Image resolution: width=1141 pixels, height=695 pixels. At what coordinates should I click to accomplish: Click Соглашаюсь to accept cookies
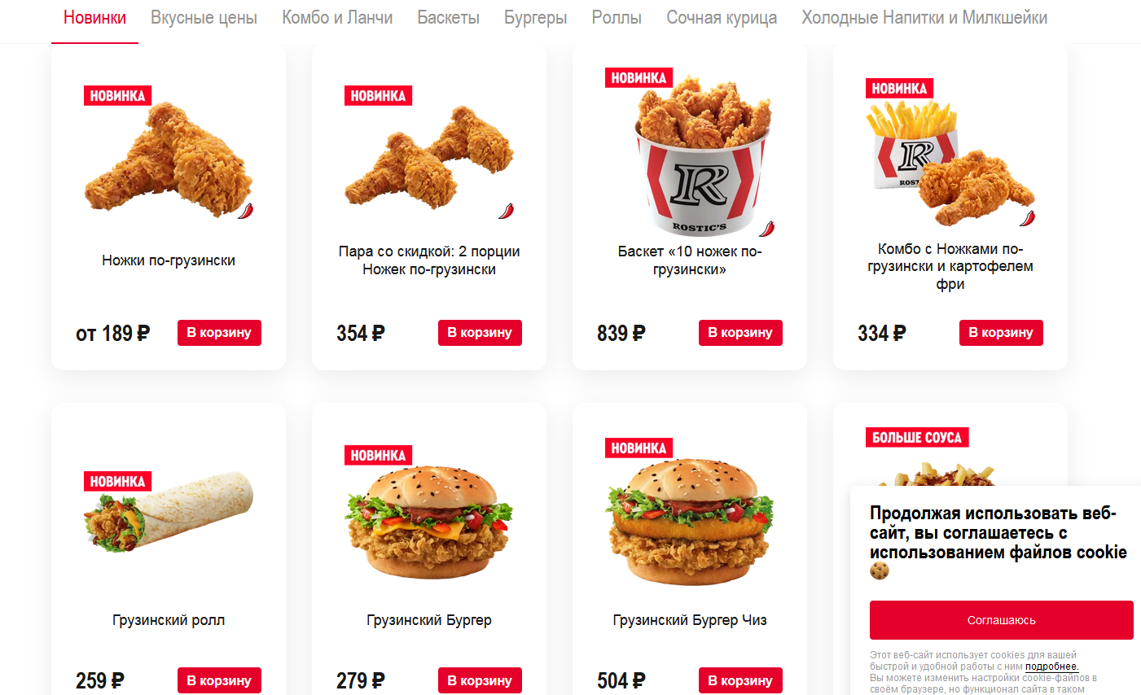(1002, 620)
